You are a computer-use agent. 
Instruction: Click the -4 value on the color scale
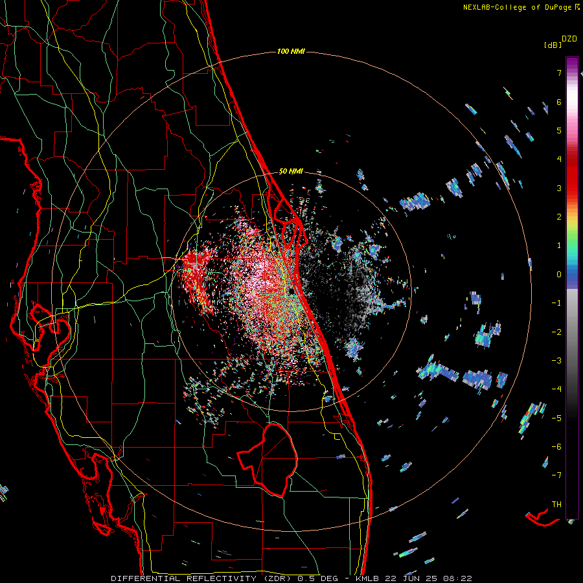tap(556, 389)
